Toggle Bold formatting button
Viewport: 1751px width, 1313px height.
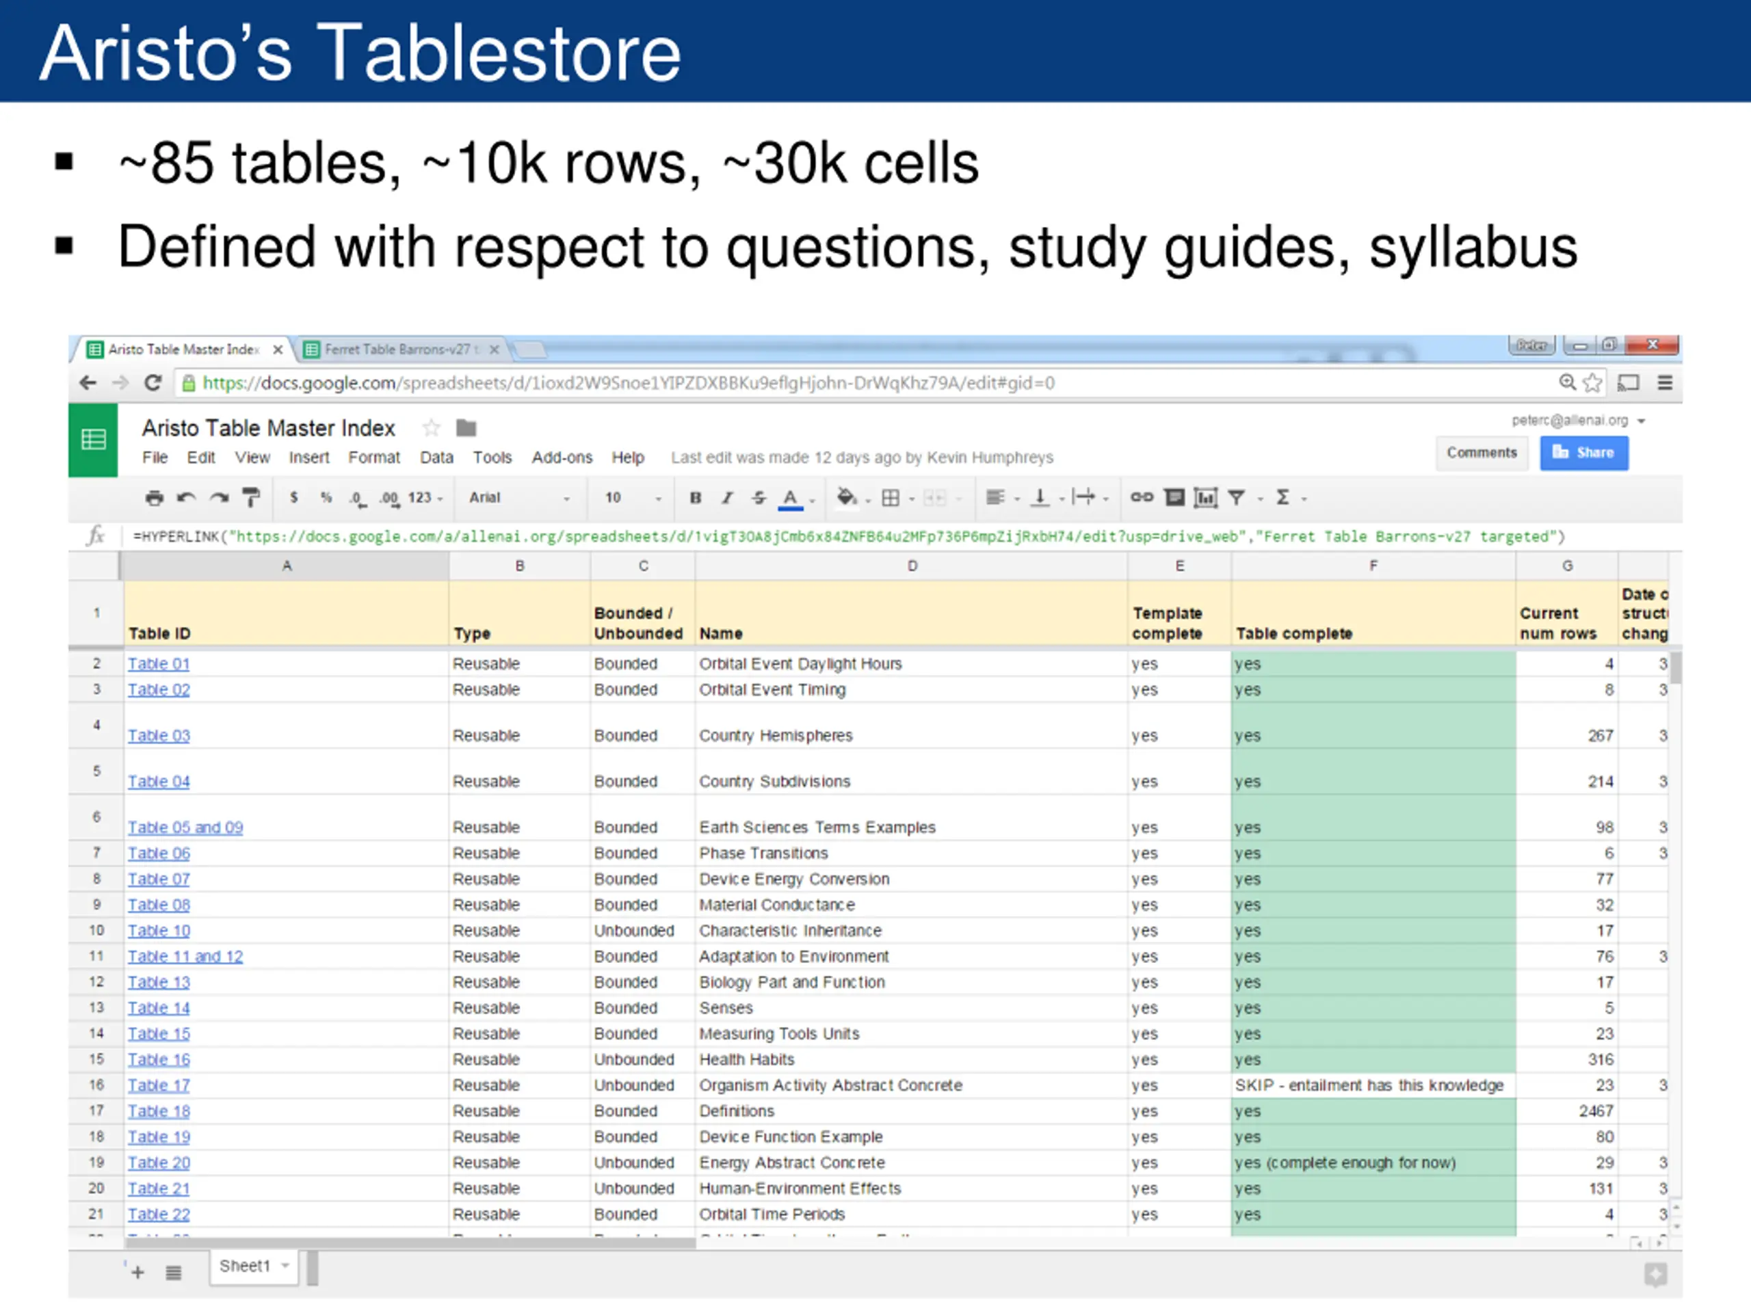pyautogui.click(x=695, y=498)
